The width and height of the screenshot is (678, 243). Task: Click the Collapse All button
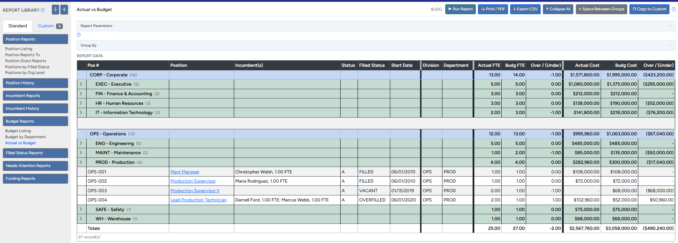(558, 9)
